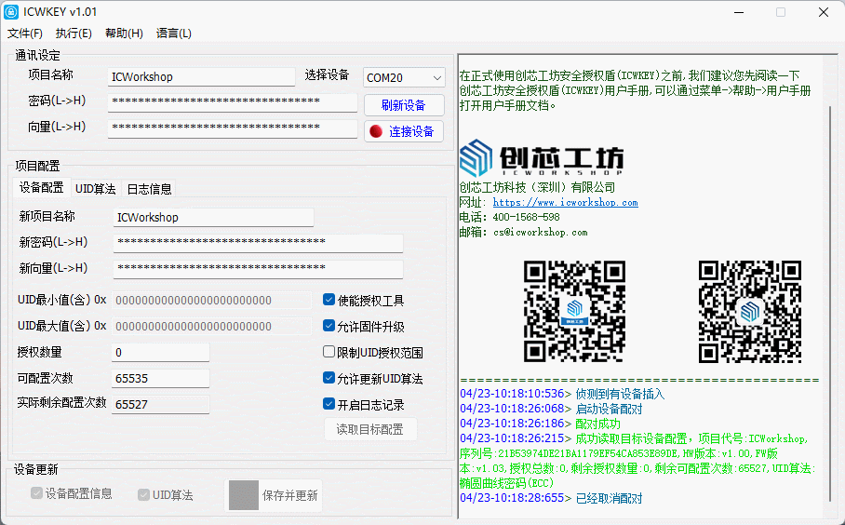Switch to the 日志信息 tab
The image size is (845, 525).
click(x=149, y=189)
